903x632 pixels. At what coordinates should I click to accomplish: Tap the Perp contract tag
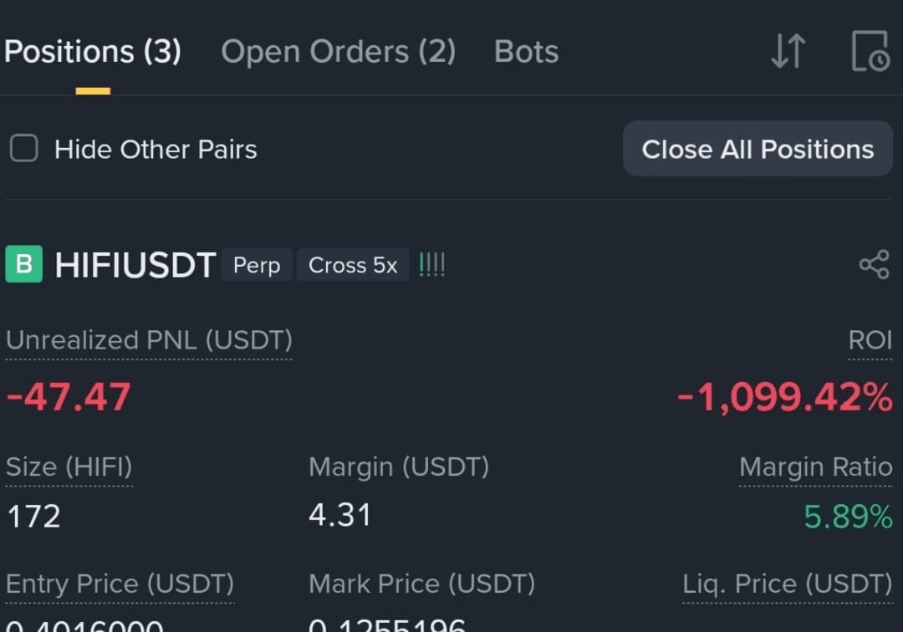(x=257, y=265)
